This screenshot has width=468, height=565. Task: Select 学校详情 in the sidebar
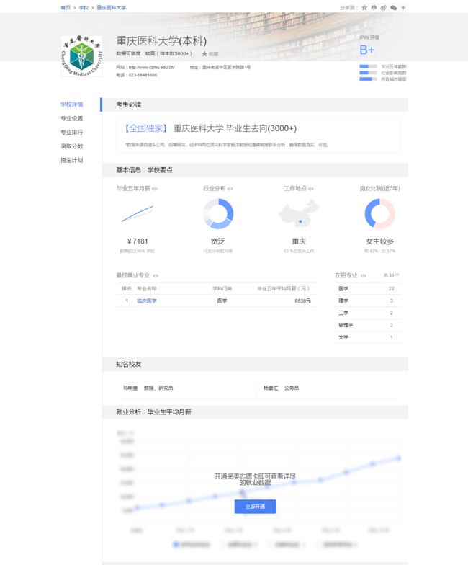(72, 104)
